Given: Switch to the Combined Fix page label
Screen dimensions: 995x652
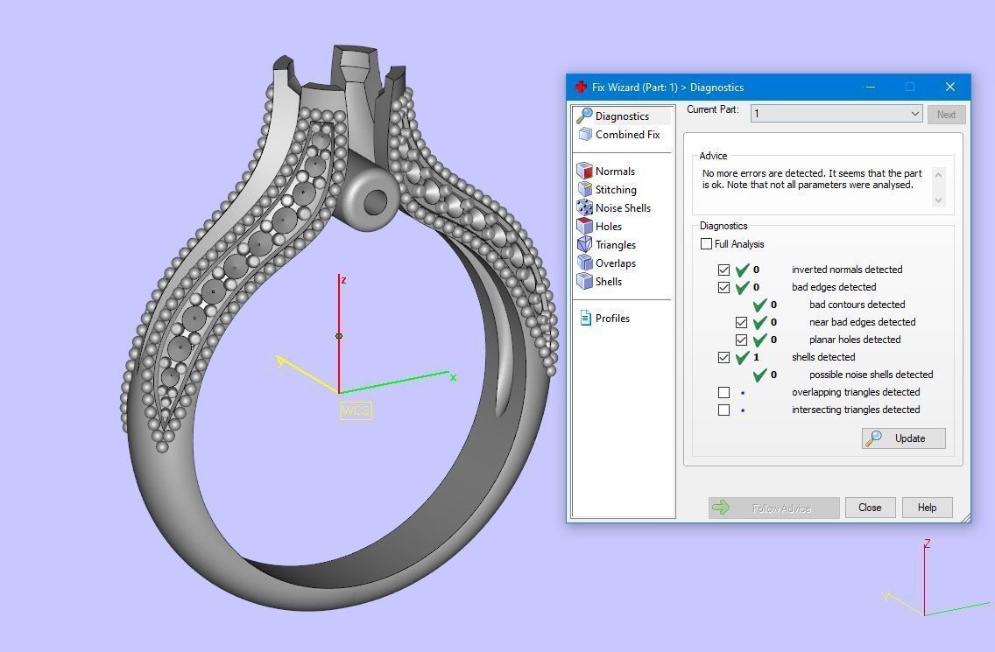Looking at the screenshot, I should 628,135.
